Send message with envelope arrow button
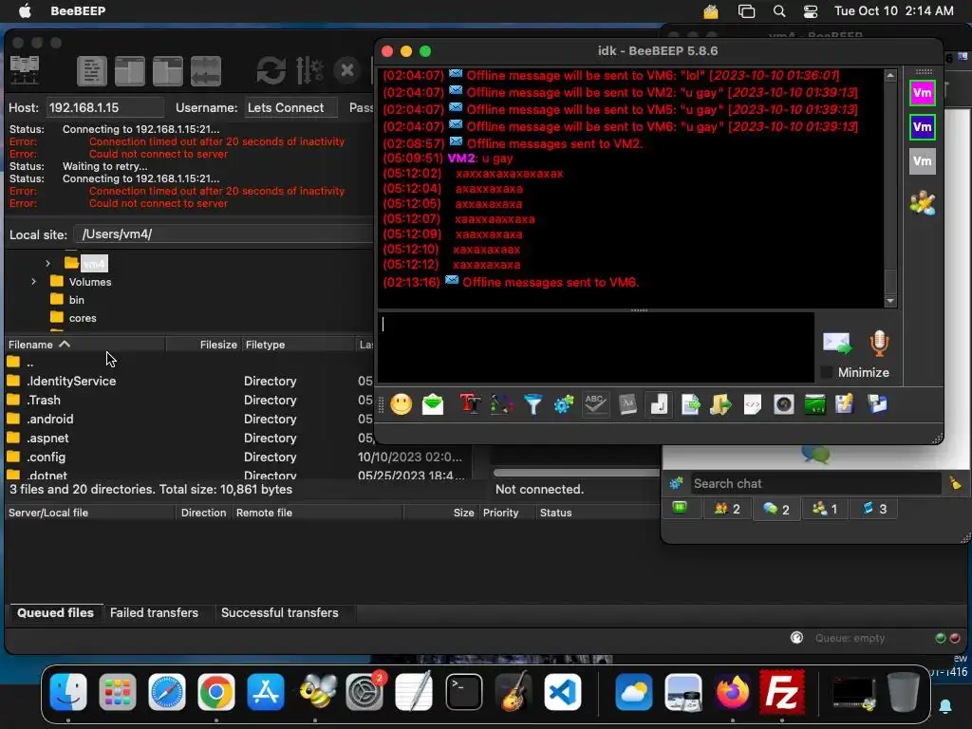Viewport: 972px width, 729px height. click(837, 343)
